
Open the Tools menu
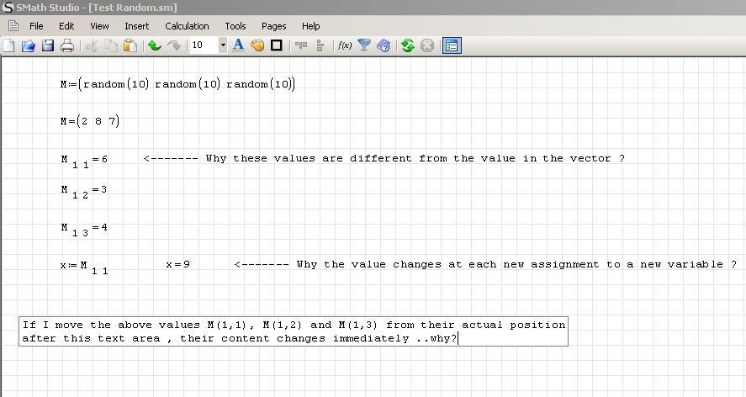(x=235, y=26)
